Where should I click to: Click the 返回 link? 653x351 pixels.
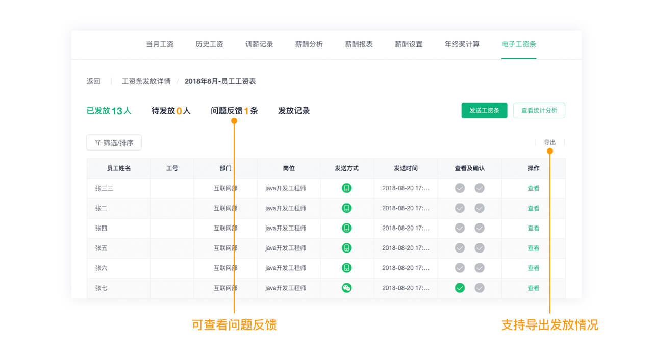pos(93,81)
